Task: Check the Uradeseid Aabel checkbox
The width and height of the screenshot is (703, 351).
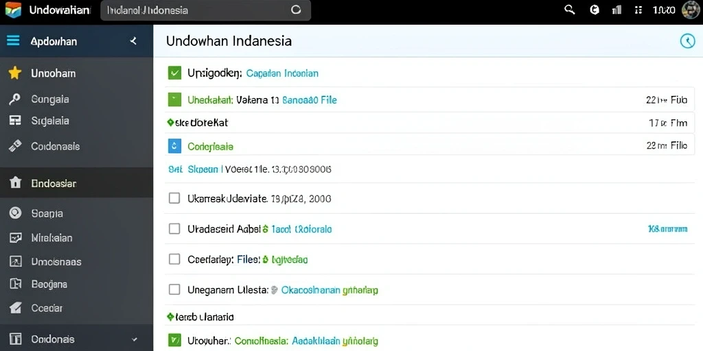Action: coord(174,229)
